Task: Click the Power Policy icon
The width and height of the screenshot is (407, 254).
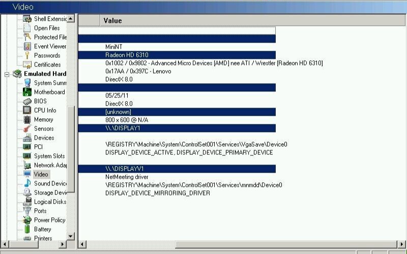Action: point(27,220)
